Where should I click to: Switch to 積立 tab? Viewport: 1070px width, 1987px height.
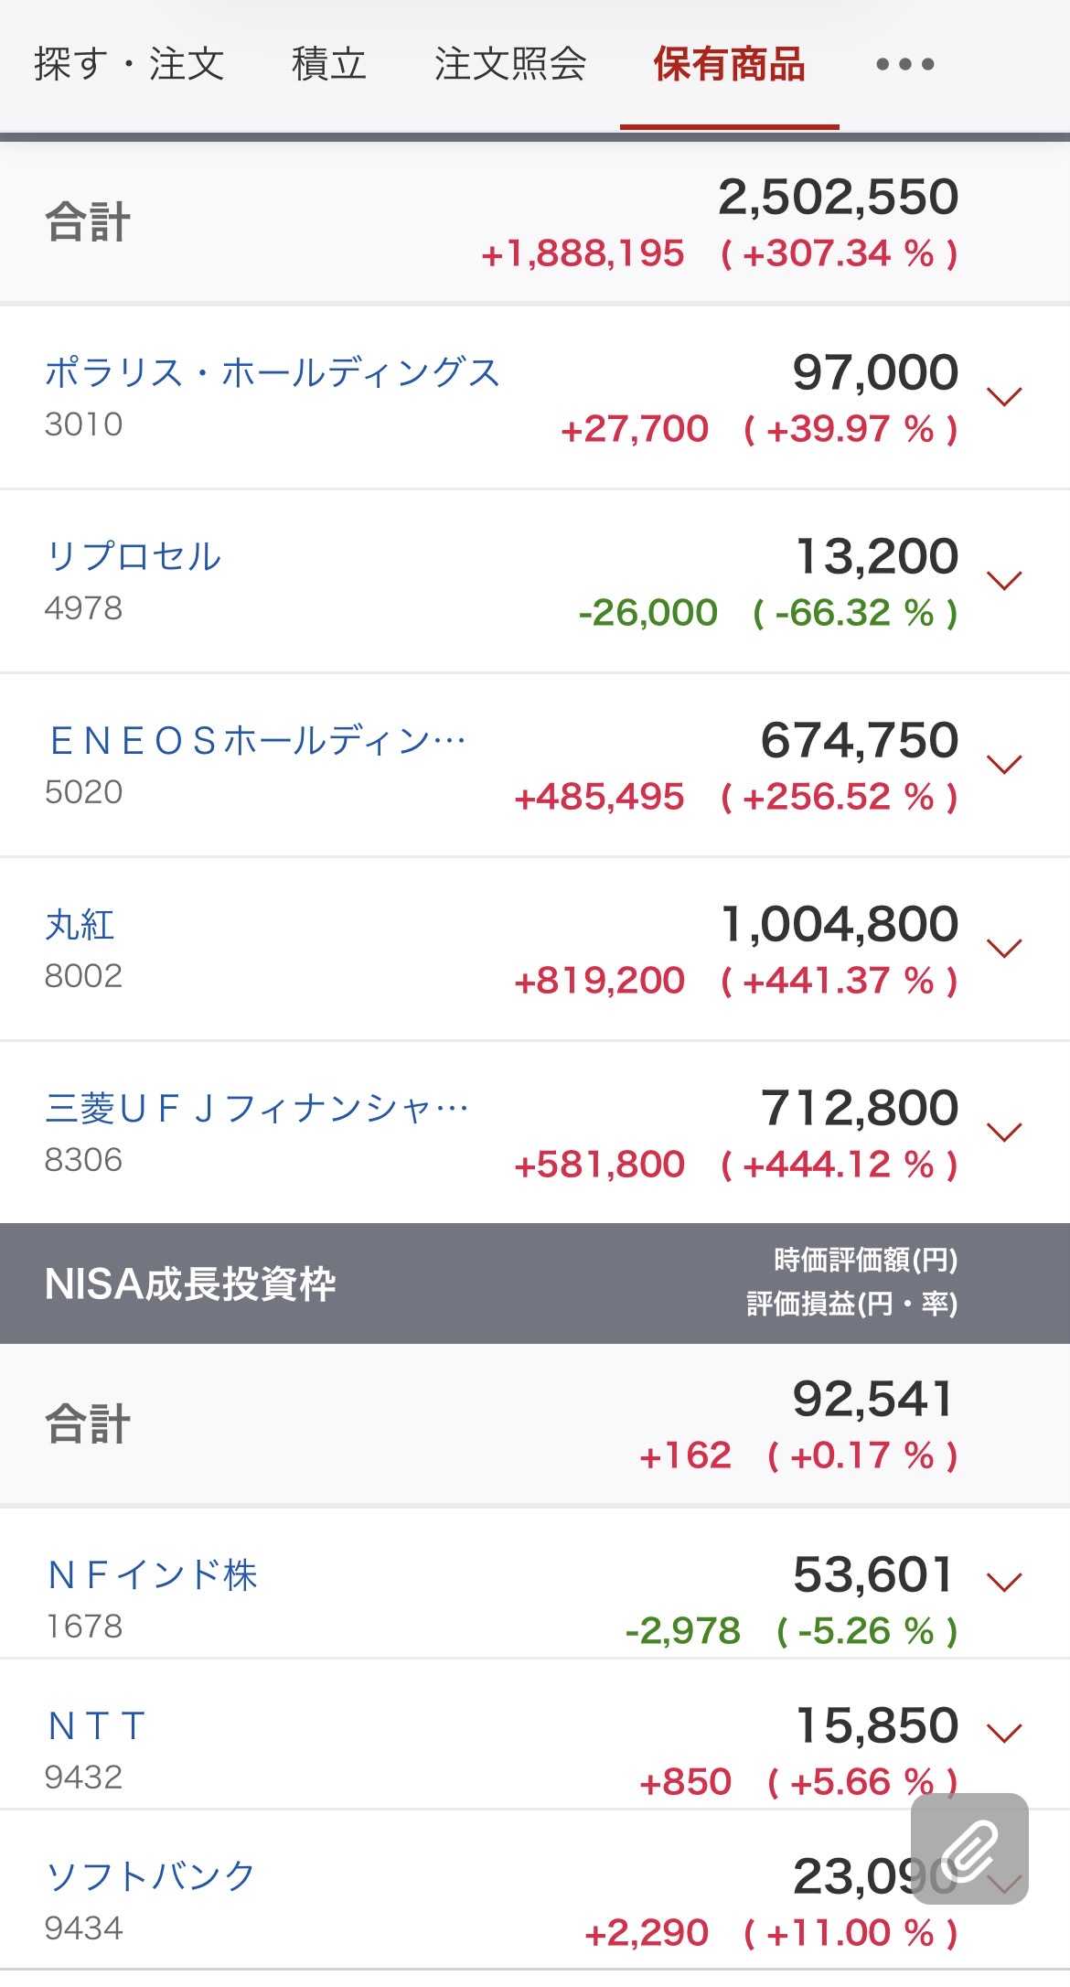329,64
